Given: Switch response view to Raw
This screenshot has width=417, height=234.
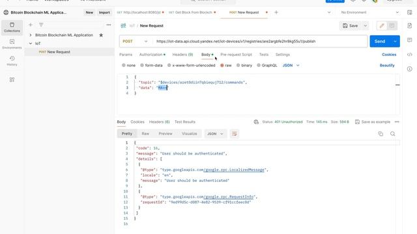Looking at the screenshot, I should coord(145,134).
